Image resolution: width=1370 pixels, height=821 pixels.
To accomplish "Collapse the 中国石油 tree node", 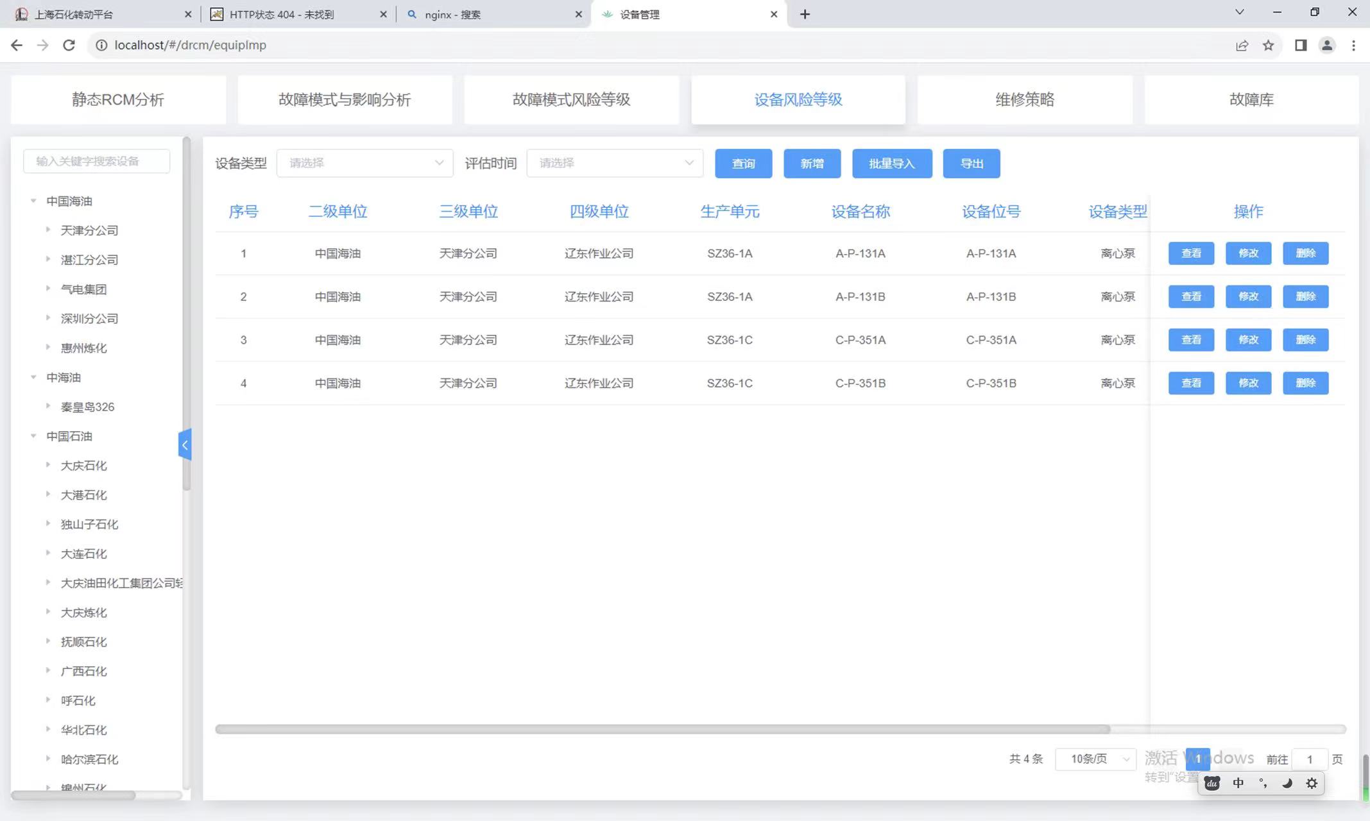I will tap(33, 436).
